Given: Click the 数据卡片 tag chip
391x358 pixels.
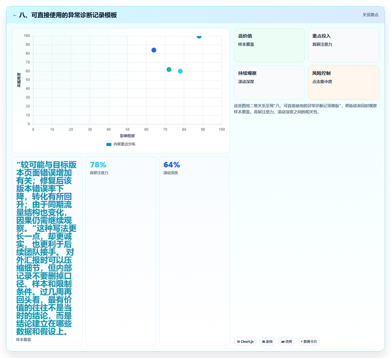Looking at the screenshot, I should (309, 342).
